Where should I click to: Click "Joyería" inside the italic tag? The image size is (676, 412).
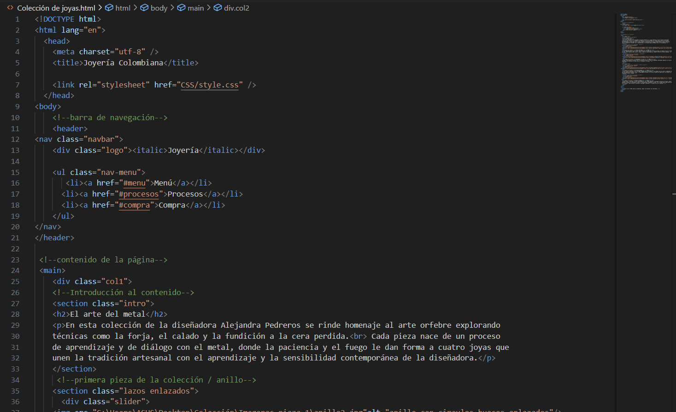pos(183,150)
